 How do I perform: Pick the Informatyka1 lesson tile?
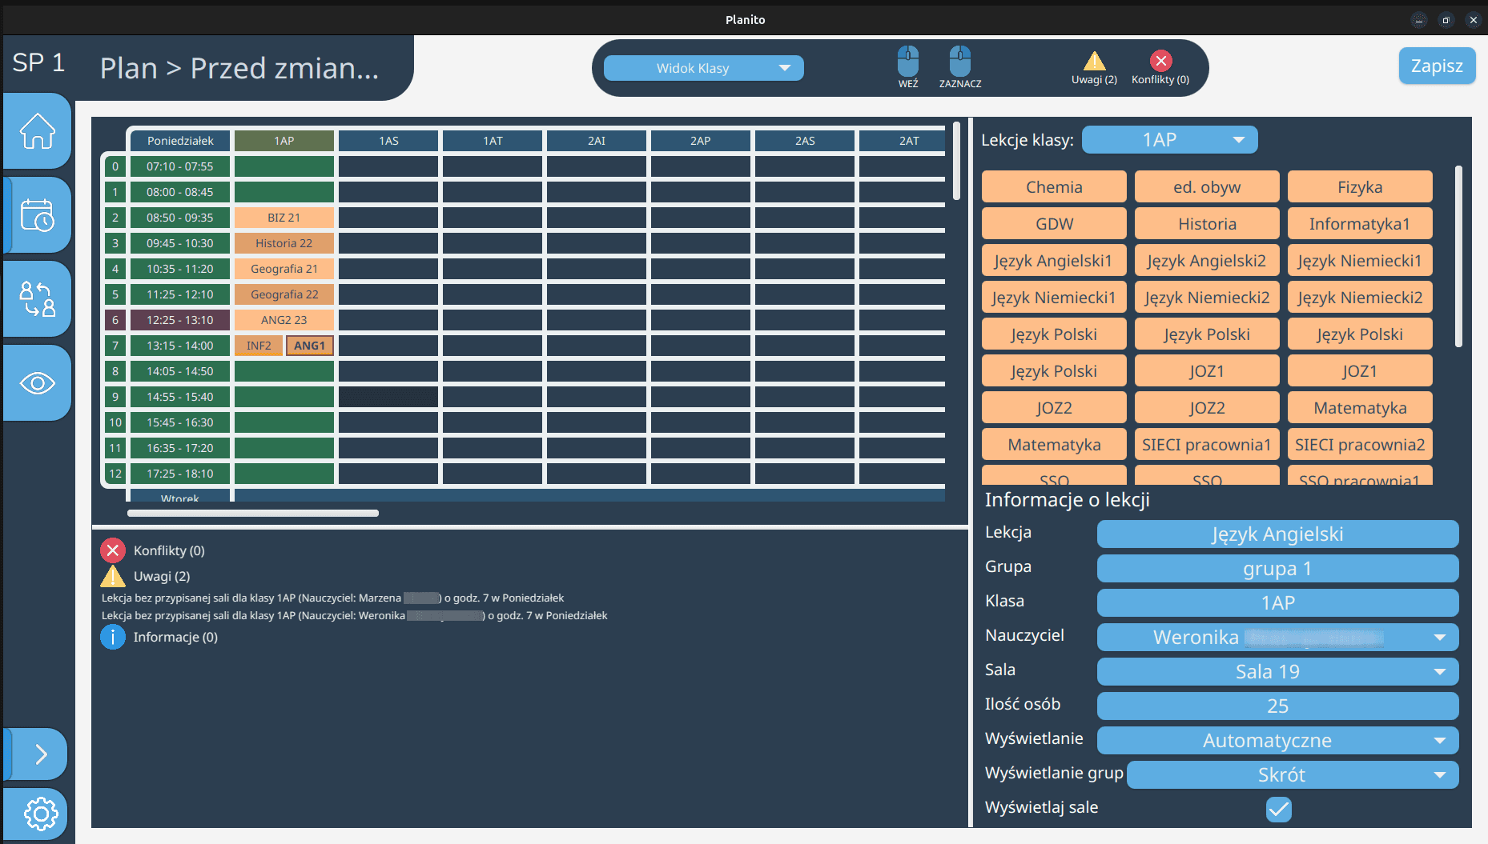[1360, 224]
